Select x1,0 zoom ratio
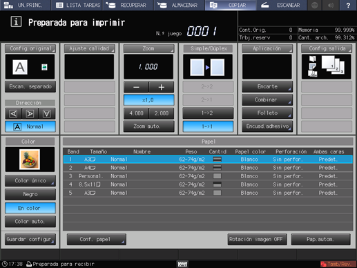The width and height of the screenshot is (357, 268). 148,100
